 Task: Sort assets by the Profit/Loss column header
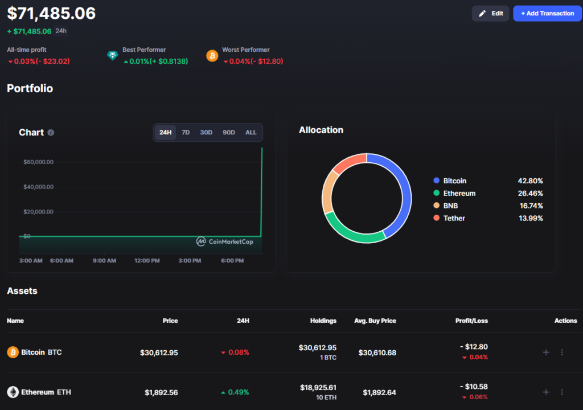(x=471, y=321)
